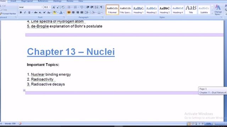Screen dimensions: 227x127
Task: Open the Clipboard pane launcher
Action: [16, 17]
